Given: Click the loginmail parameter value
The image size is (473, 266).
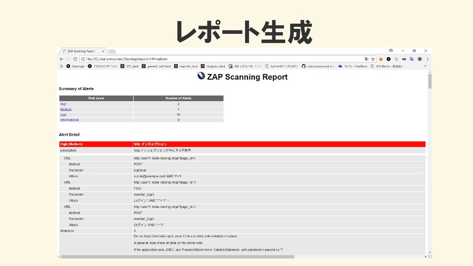Looking at the screenshot, I should pos(140,170).
